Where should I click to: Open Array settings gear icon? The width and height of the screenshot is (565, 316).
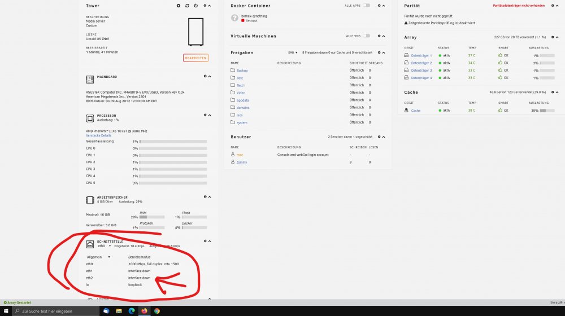click(553, 37)
